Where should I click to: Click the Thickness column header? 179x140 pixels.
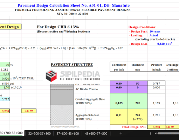coord(138,65)
